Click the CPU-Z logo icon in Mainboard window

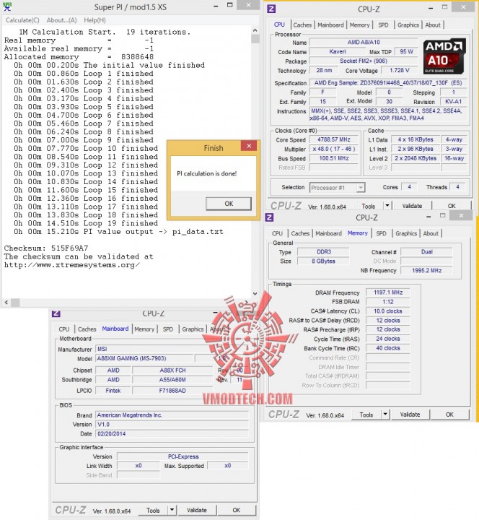pos(56,313)
